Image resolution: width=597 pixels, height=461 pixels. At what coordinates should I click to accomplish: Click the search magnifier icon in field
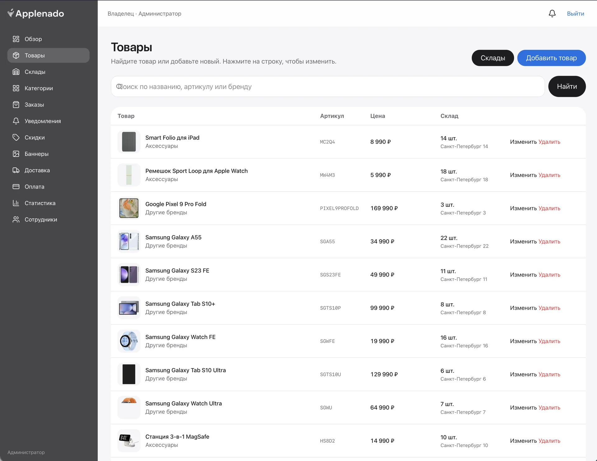pyautogui.click(x=119, y=86)
